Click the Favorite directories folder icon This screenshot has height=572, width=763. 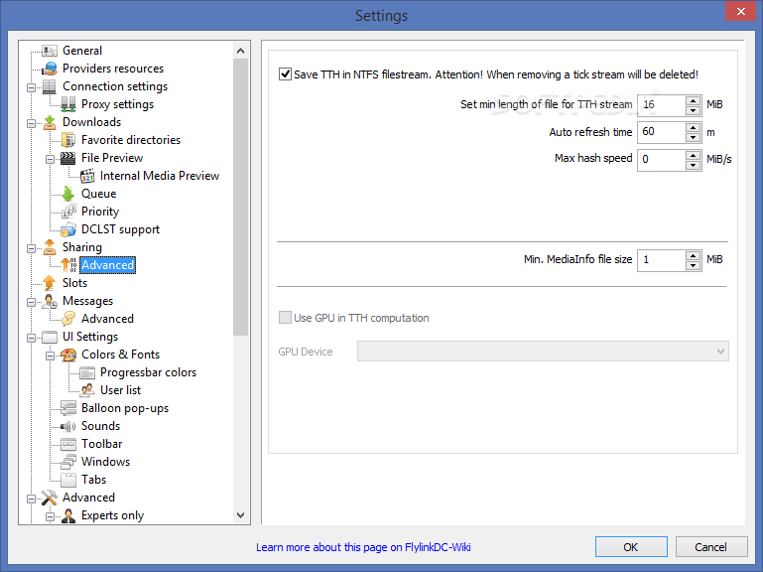tap(68, 140)
